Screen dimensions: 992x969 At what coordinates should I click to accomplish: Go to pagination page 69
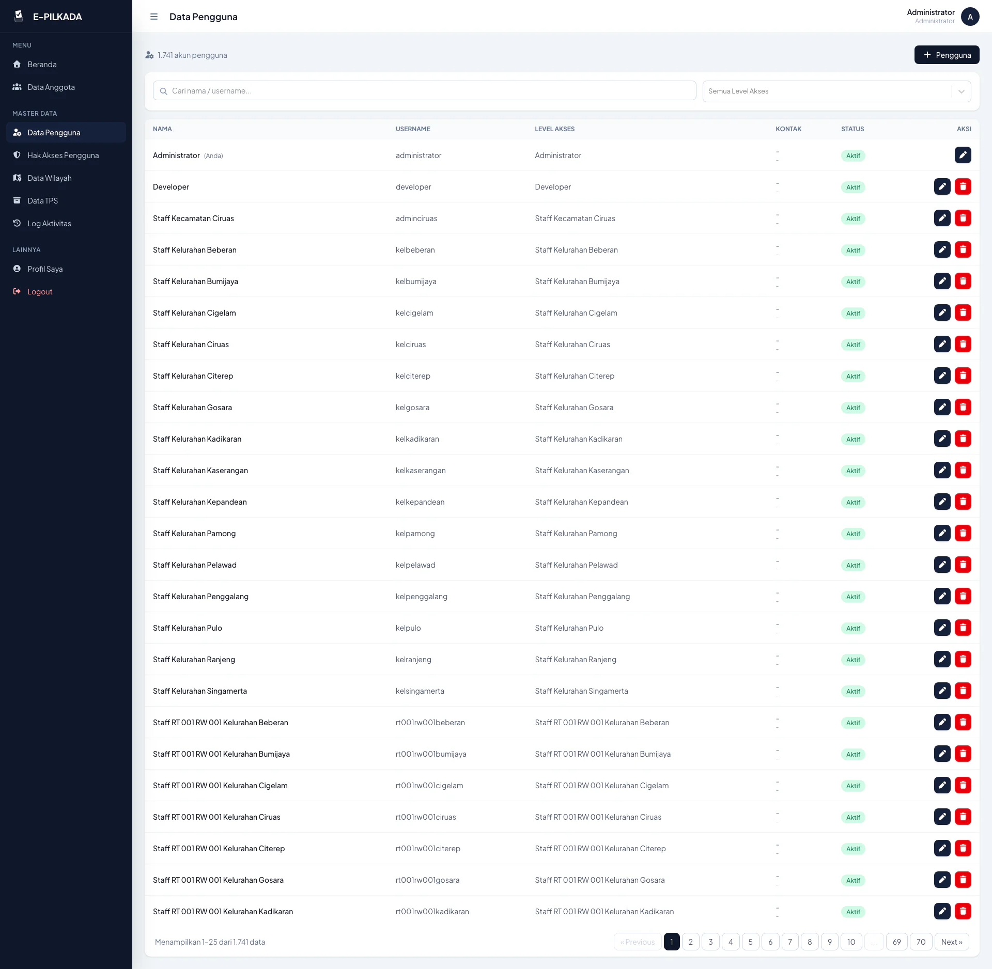pyautogui.click(x=897, y=942)
